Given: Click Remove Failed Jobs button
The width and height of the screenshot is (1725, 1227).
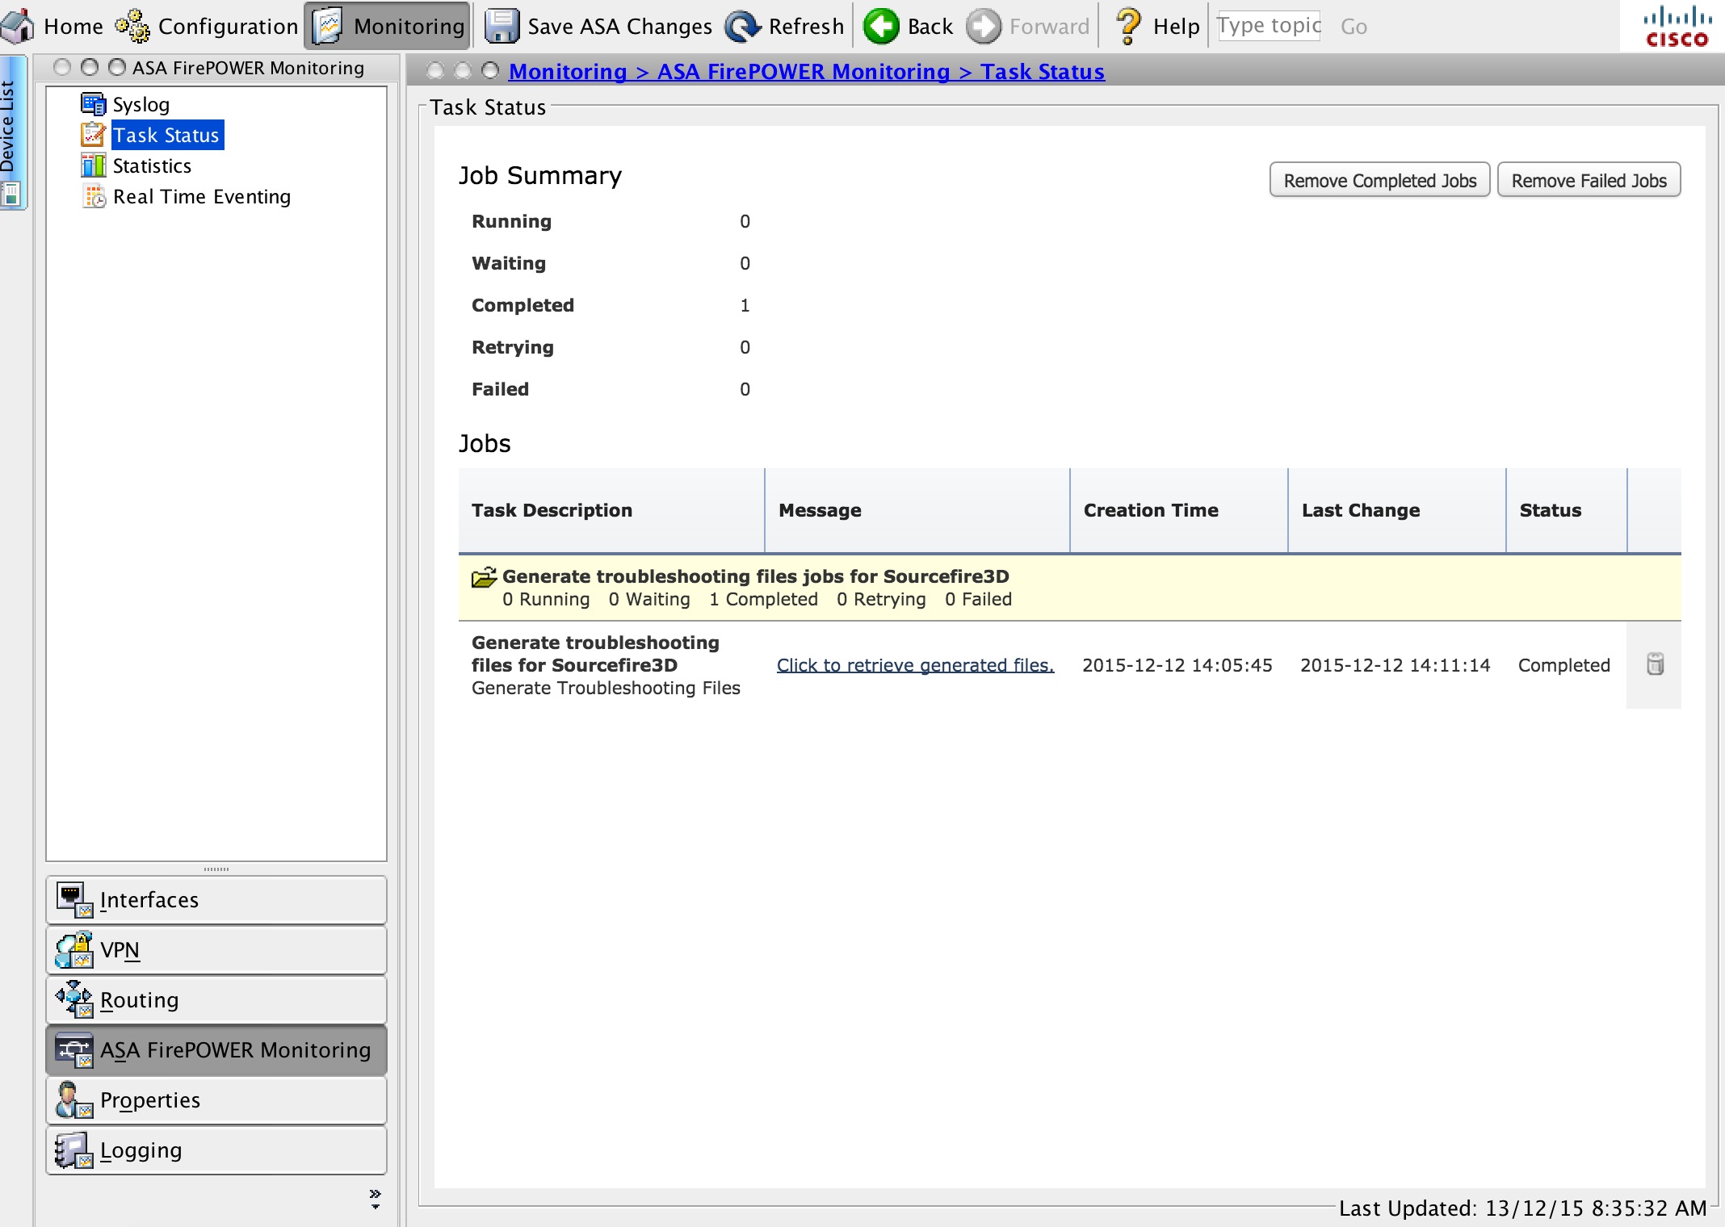Looking at the screenshot, I should [1589, 181].
